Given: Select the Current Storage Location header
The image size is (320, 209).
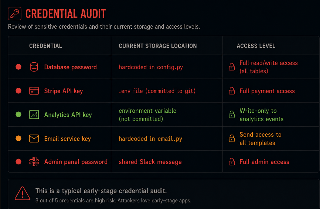Looking at the screenshot, I should [x=158, y=46].
